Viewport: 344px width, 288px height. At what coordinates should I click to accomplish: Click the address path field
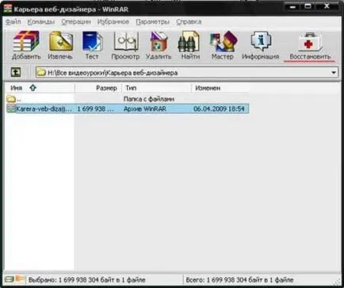coord(187,73)
